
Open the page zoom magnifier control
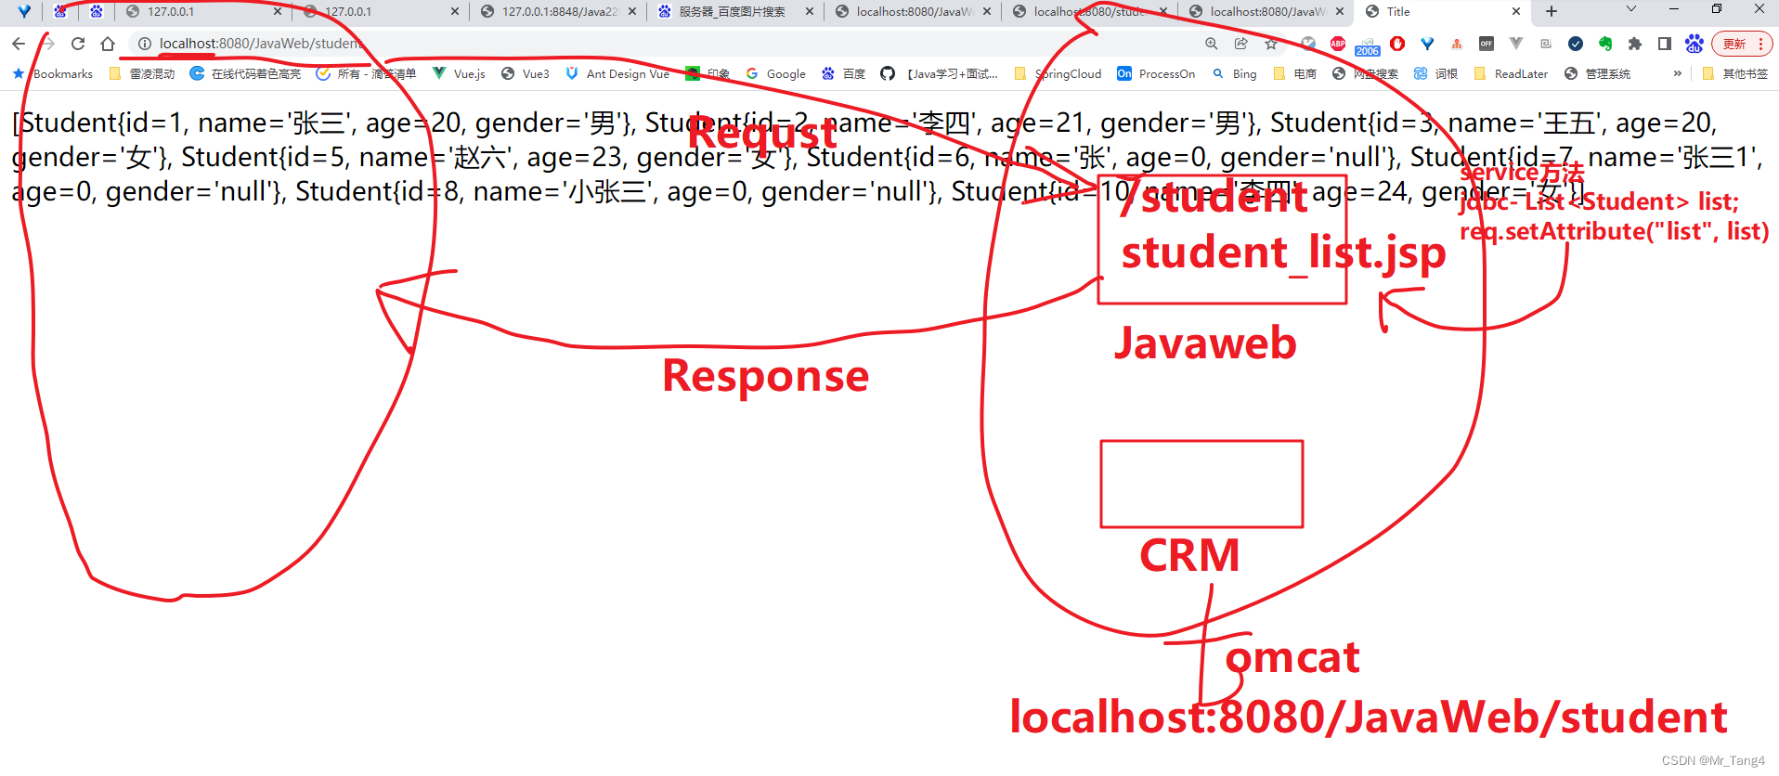(1212, 44)
